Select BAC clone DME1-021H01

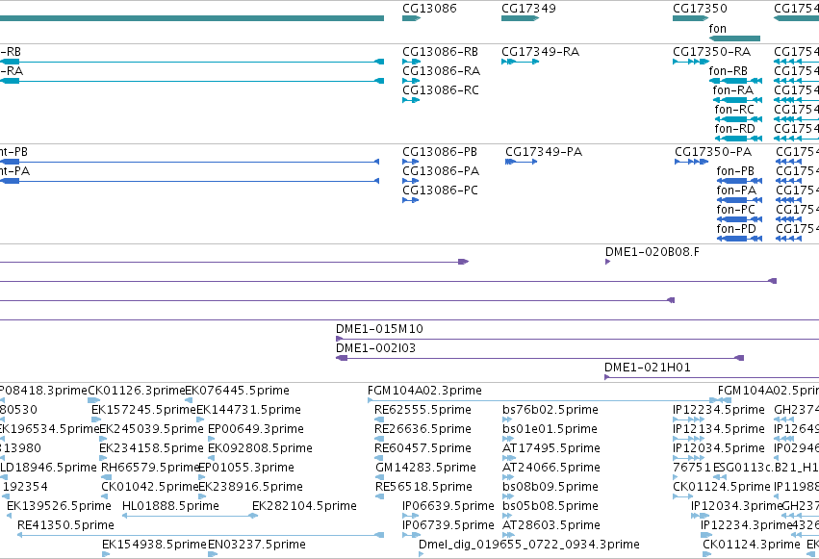coord(647,368)
